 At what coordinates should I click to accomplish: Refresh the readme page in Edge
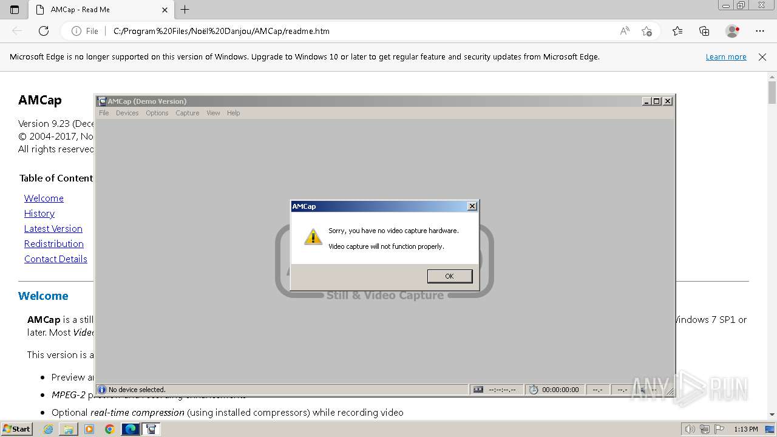click(44, 31)
